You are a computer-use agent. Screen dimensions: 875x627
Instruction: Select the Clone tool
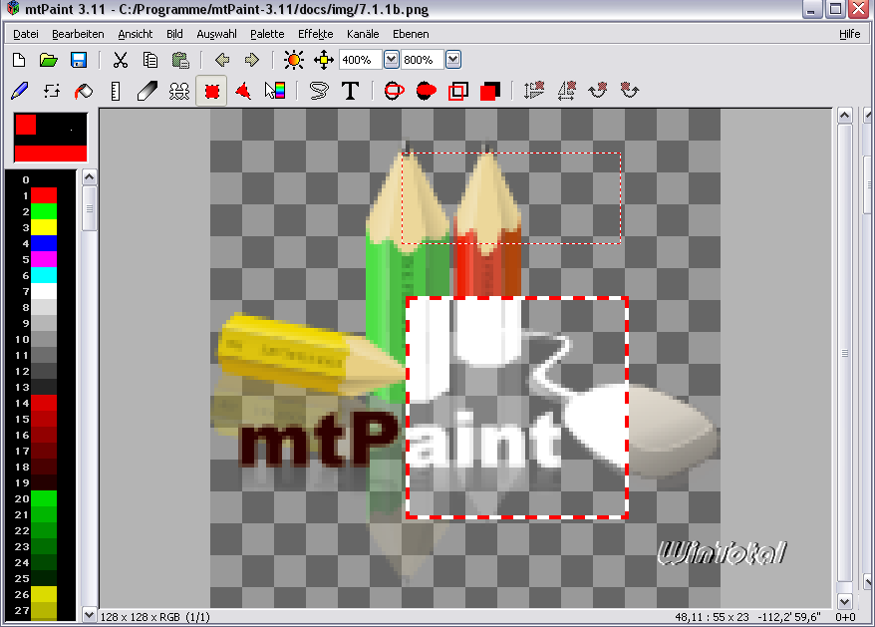coord(179,91)
